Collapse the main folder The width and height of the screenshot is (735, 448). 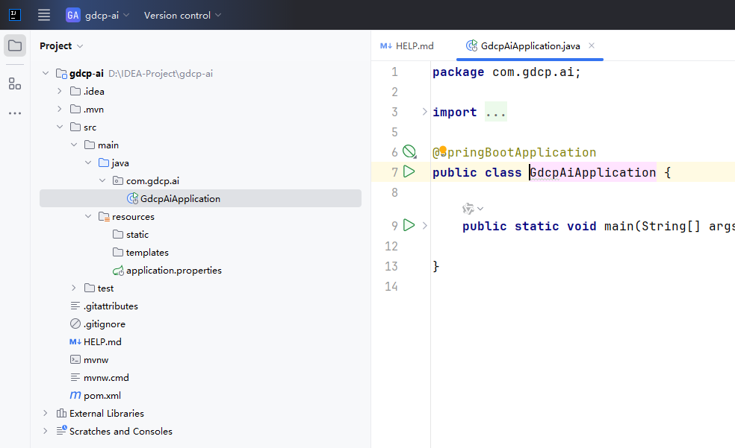pos(74,145)
